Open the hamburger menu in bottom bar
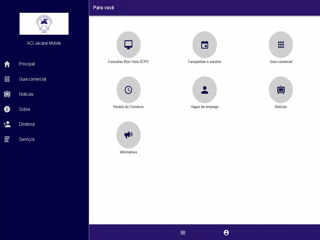The height and width of the screenshot is (240, 320). click(x=183, y=232)
